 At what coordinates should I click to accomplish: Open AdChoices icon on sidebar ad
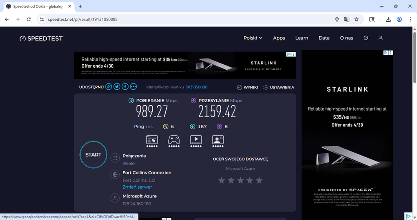pyautogui.click(x=386, y=53)
